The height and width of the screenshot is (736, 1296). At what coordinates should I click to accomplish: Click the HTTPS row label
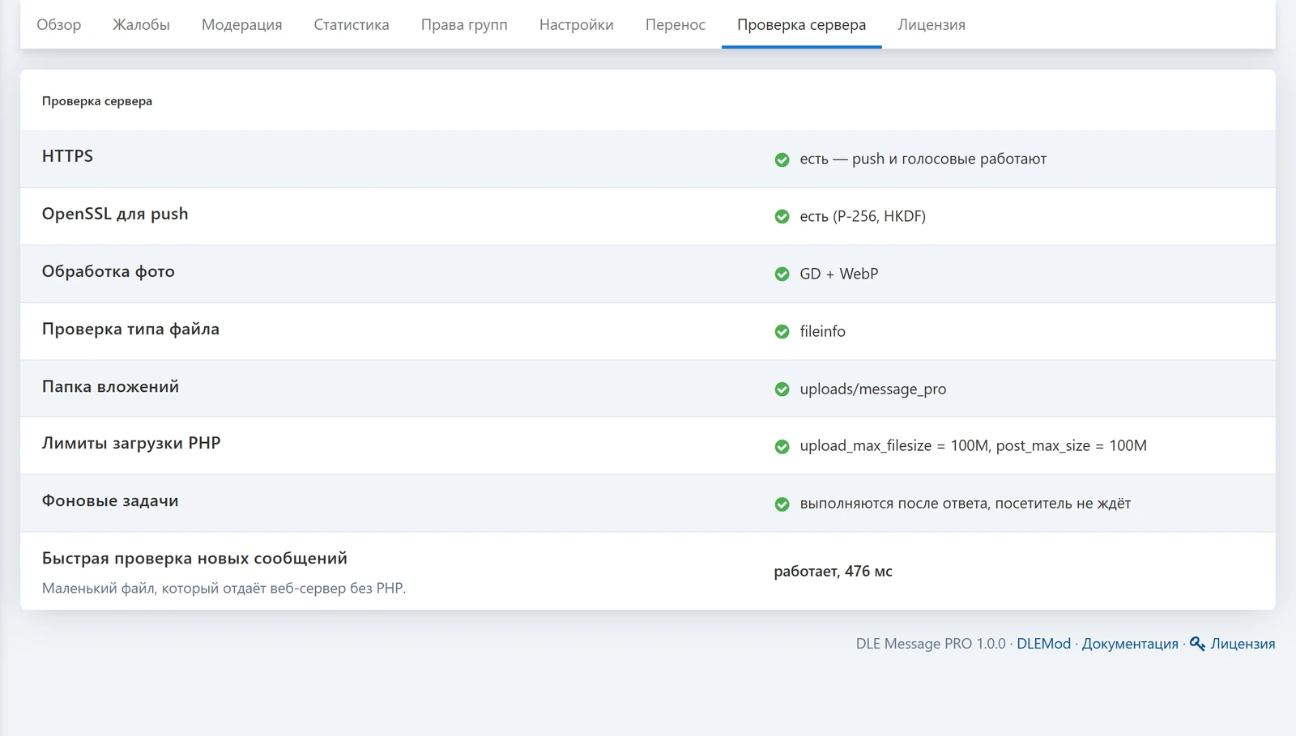(67, 155)
